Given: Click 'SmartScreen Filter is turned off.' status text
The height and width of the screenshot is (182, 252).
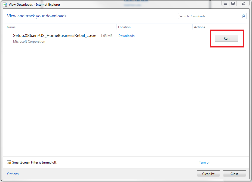Looking at the screenshot, I should (35, 162).
